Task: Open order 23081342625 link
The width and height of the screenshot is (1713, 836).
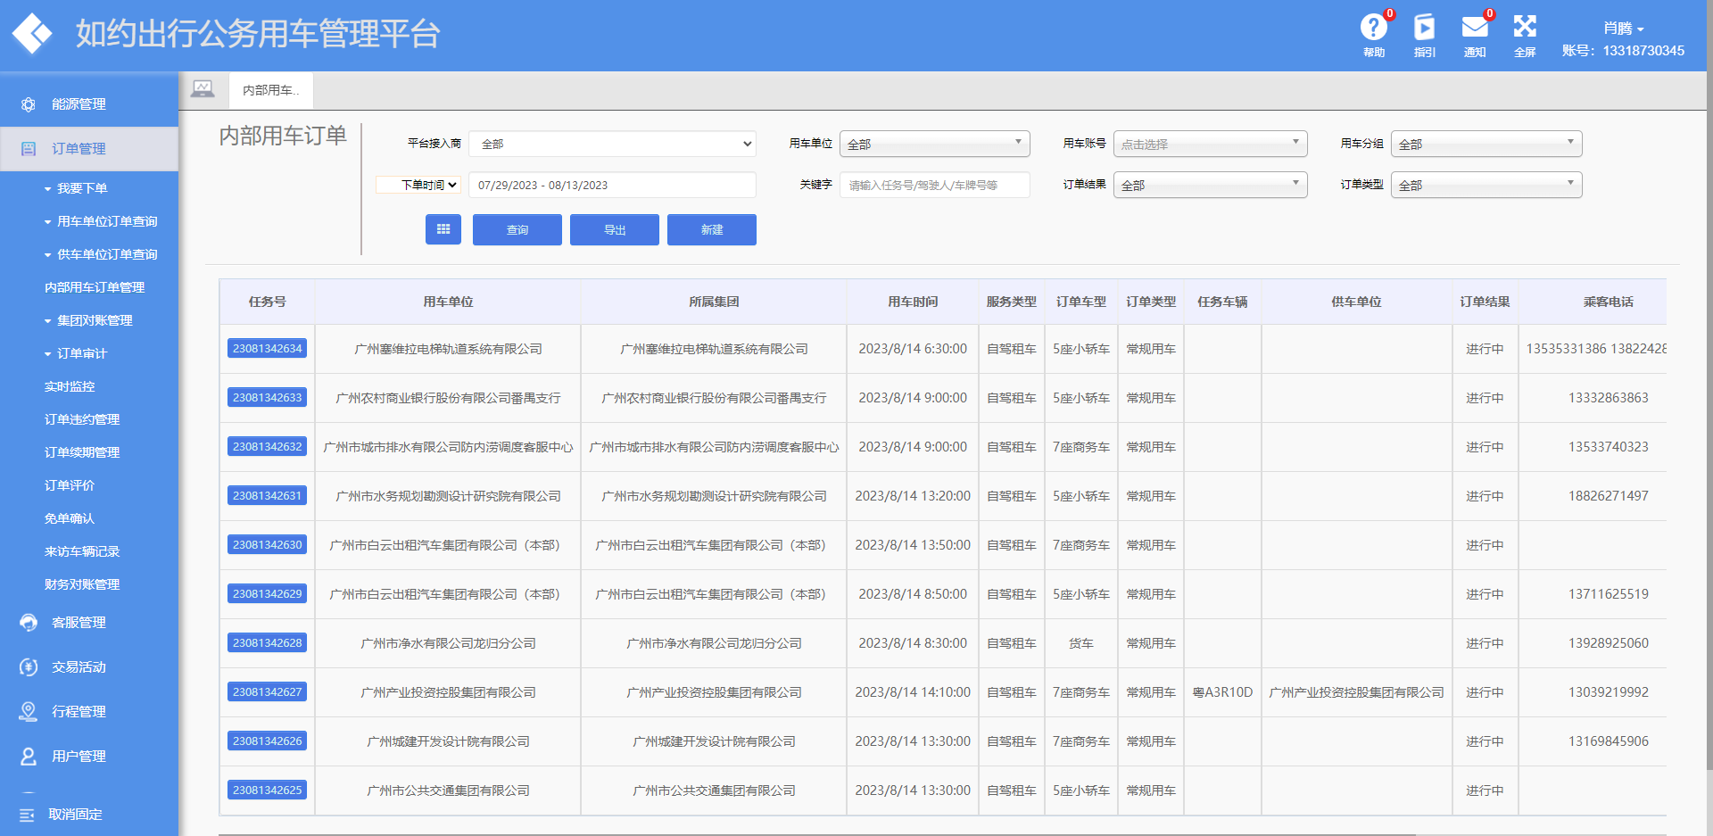Action: tap(268, 790)
